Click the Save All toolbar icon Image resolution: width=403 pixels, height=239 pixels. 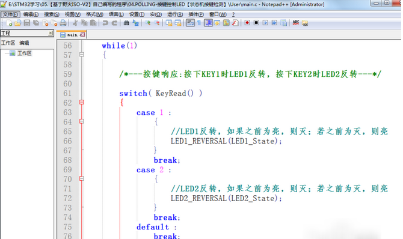36,23
